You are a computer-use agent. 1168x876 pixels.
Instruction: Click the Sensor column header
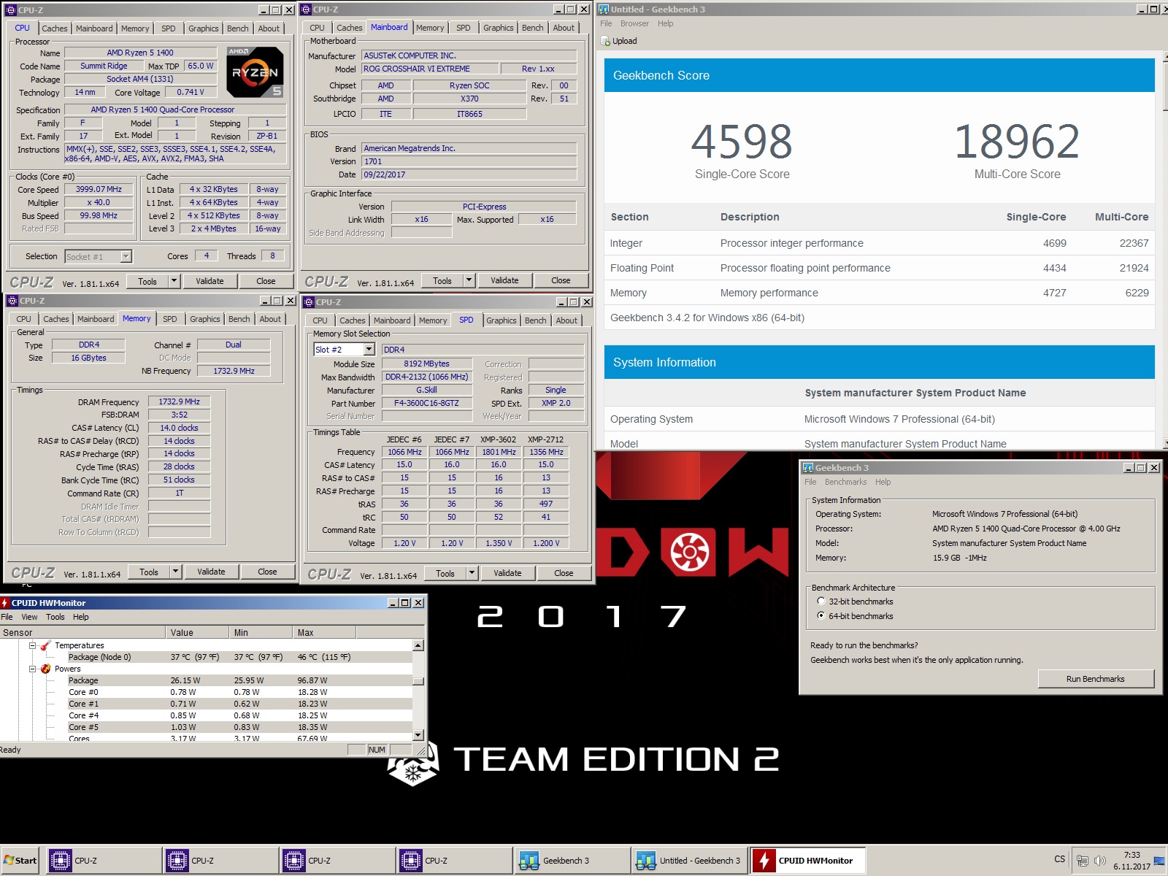click(x=82, y=633)
